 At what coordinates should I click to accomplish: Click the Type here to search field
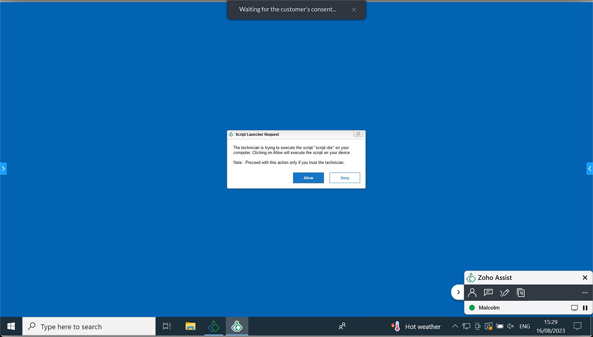click(89, 326)
